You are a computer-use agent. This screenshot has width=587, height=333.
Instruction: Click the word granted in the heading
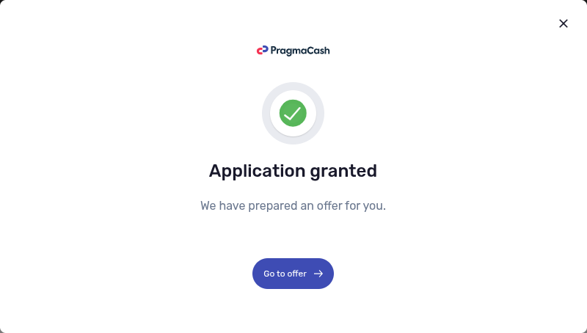pyautogui.click(x=343, y=172)
